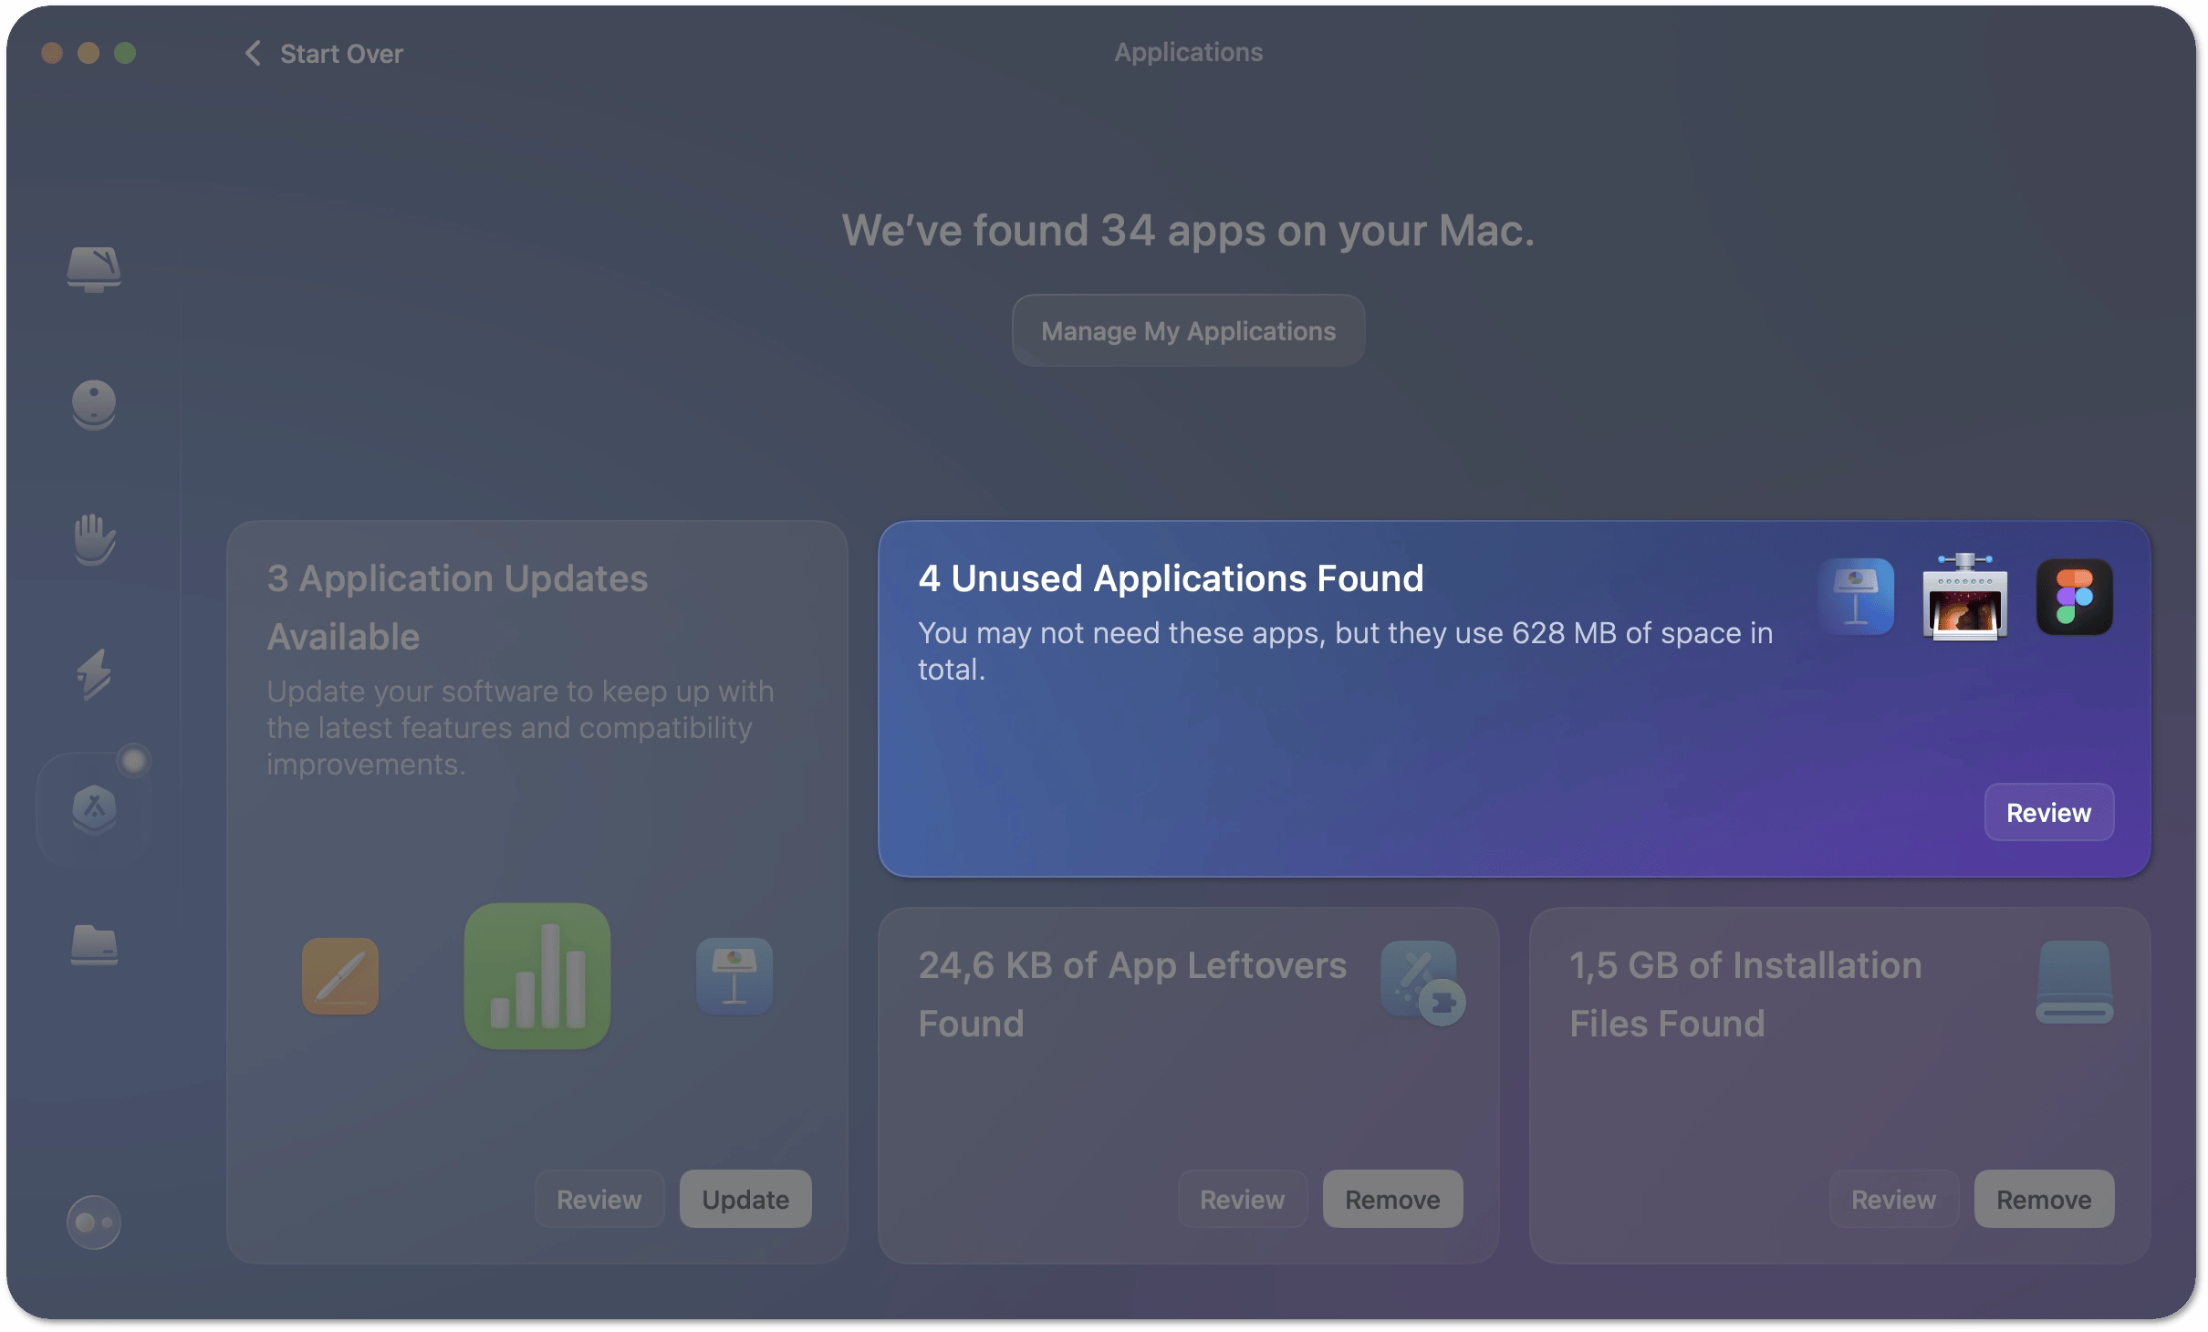Viewport: 2208px width, 1332px height.
Task: Review the installation files
Action: pyautogui.click(x=1894, y=1199)
